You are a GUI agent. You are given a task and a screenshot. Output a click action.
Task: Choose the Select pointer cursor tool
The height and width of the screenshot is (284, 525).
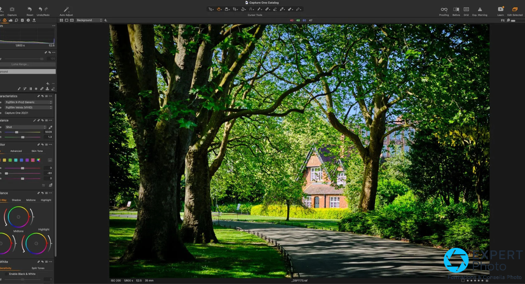coord(211,9)
